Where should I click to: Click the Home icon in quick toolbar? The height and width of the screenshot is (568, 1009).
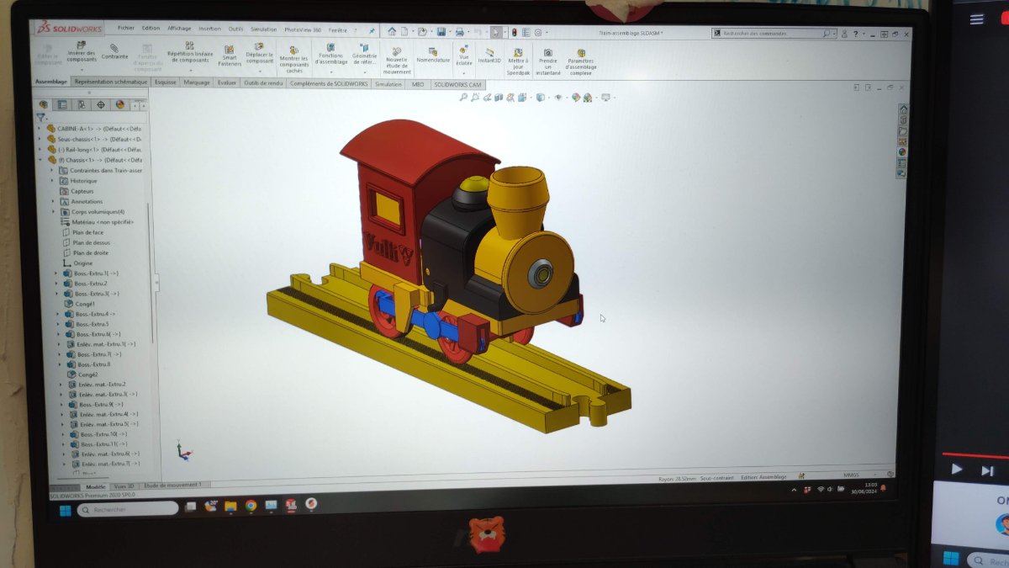coord(392,31)
